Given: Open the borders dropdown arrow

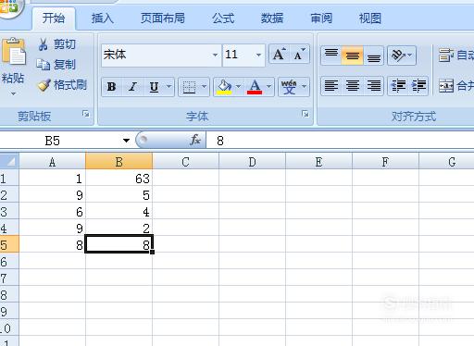Looking at the screenshot, I should coord(204,86).
